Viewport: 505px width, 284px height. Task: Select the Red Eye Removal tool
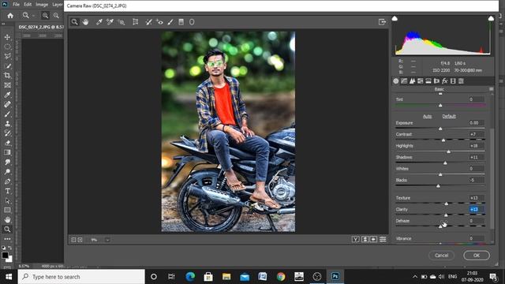pos(159,22)
